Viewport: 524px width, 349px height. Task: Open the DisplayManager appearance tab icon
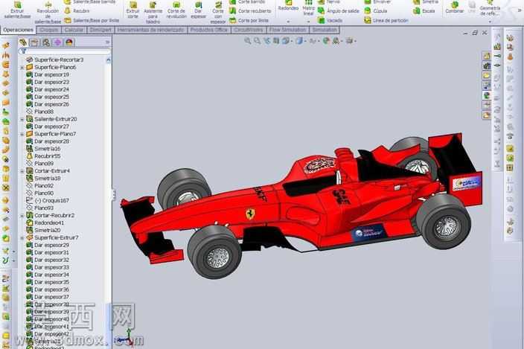68,42
